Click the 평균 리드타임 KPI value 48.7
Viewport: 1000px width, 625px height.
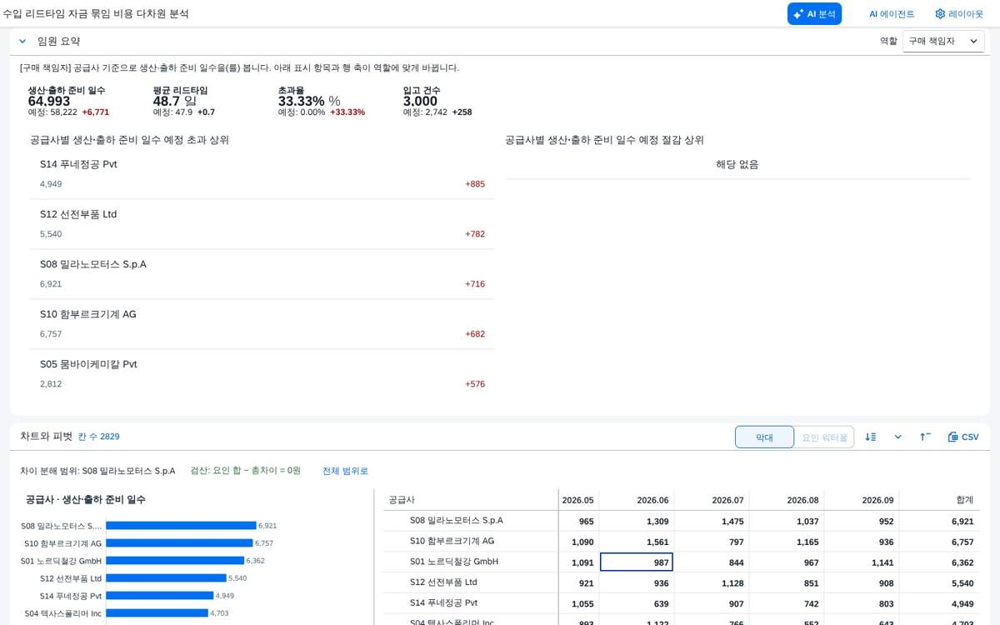click(x=167, y=102)
